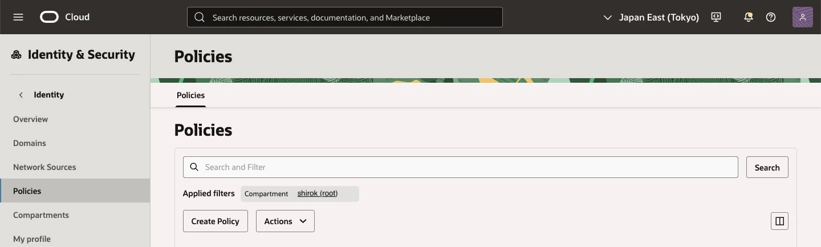This screenshot has width=821, height=247.
Task: Select Policies in the sidebar
Action: pos(75,191)
